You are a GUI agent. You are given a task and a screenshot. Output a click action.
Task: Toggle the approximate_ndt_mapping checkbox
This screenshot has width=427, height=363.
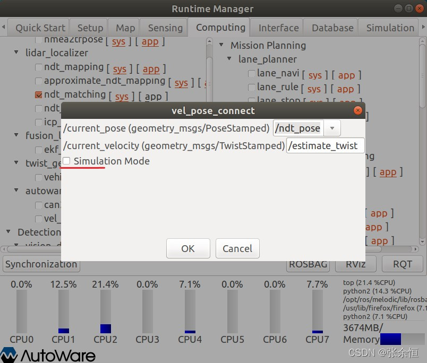coord(39,81)
